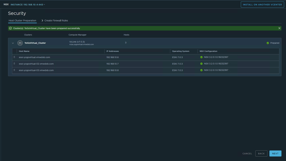Viewport: 286px width, 161px height.
Task: Click Cancel to exit the wizard
Action: tap(247, 153)
